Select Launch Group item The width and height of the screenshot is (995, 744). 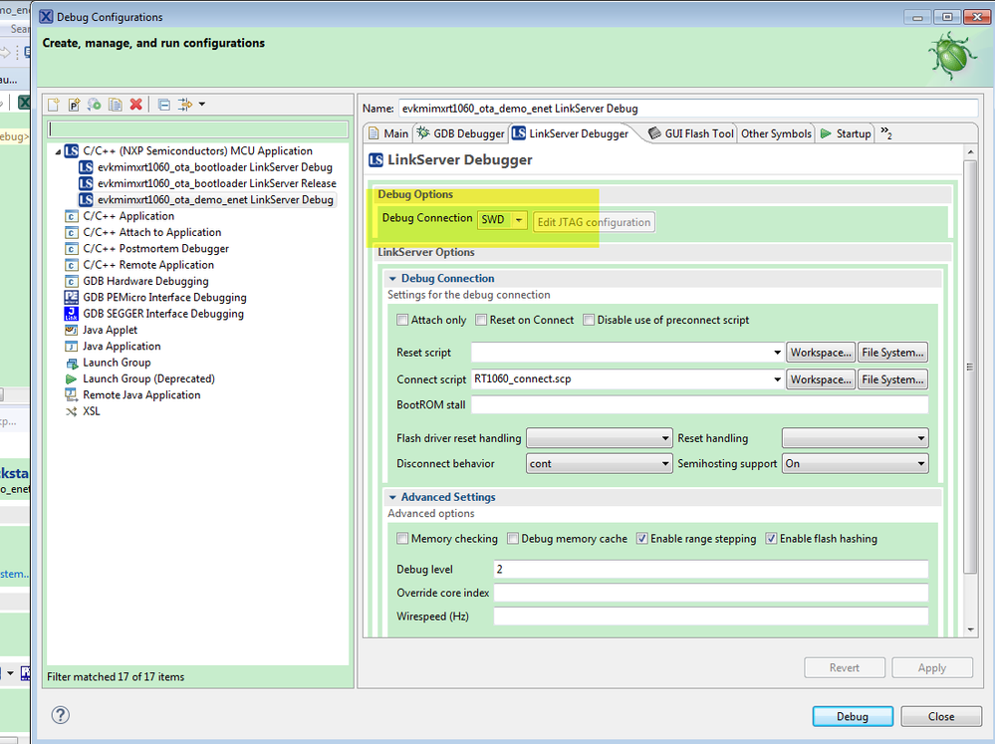(x=117, y=363)
